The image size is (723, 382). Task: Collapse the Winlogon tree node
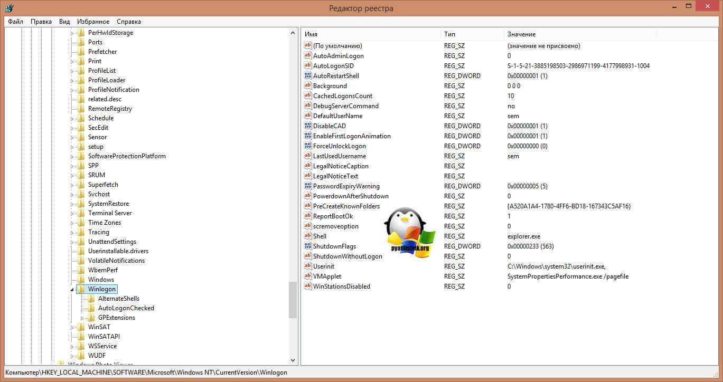coord(72,290)
